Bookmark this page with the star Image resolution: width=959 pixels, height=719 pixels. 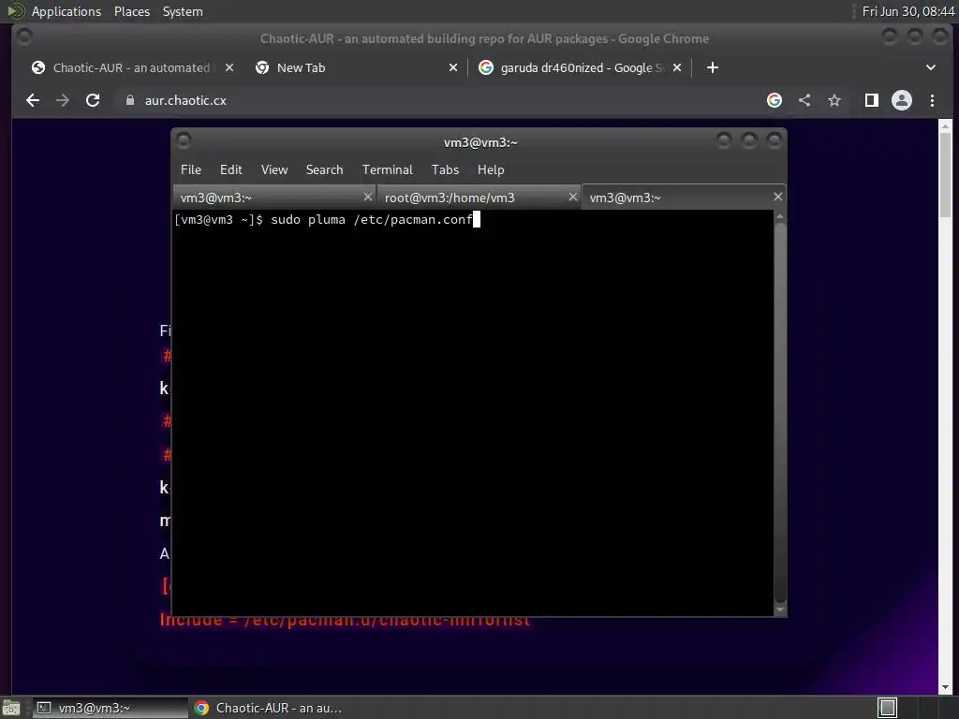834,100
